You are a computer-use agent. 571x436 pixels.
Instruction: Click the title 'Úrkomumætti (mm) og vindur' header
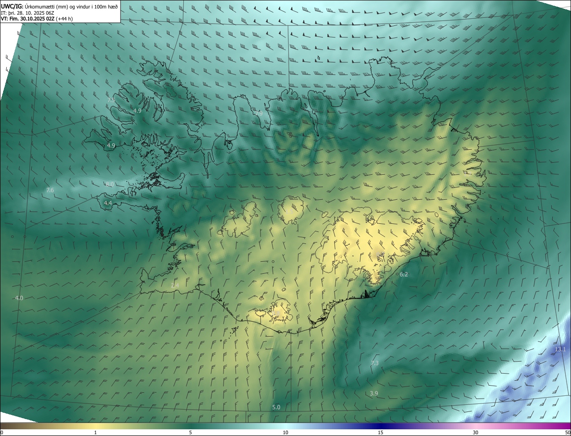(x=59, y=6)
